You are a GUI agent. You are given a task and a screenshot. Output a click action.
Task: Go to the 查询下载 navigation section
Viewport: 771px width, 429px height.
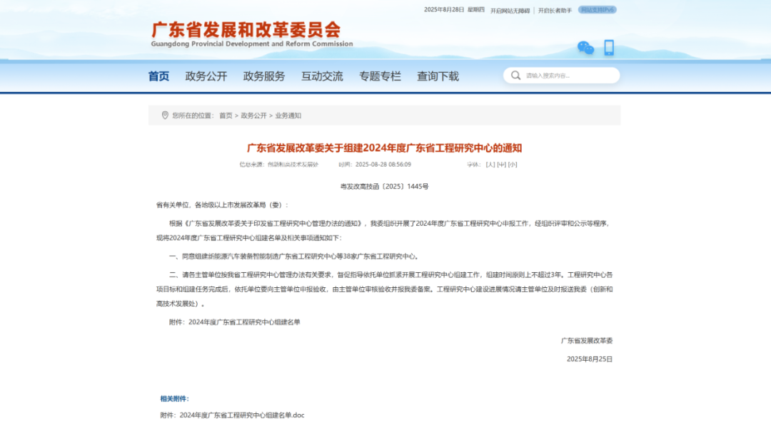coord(438,76)
